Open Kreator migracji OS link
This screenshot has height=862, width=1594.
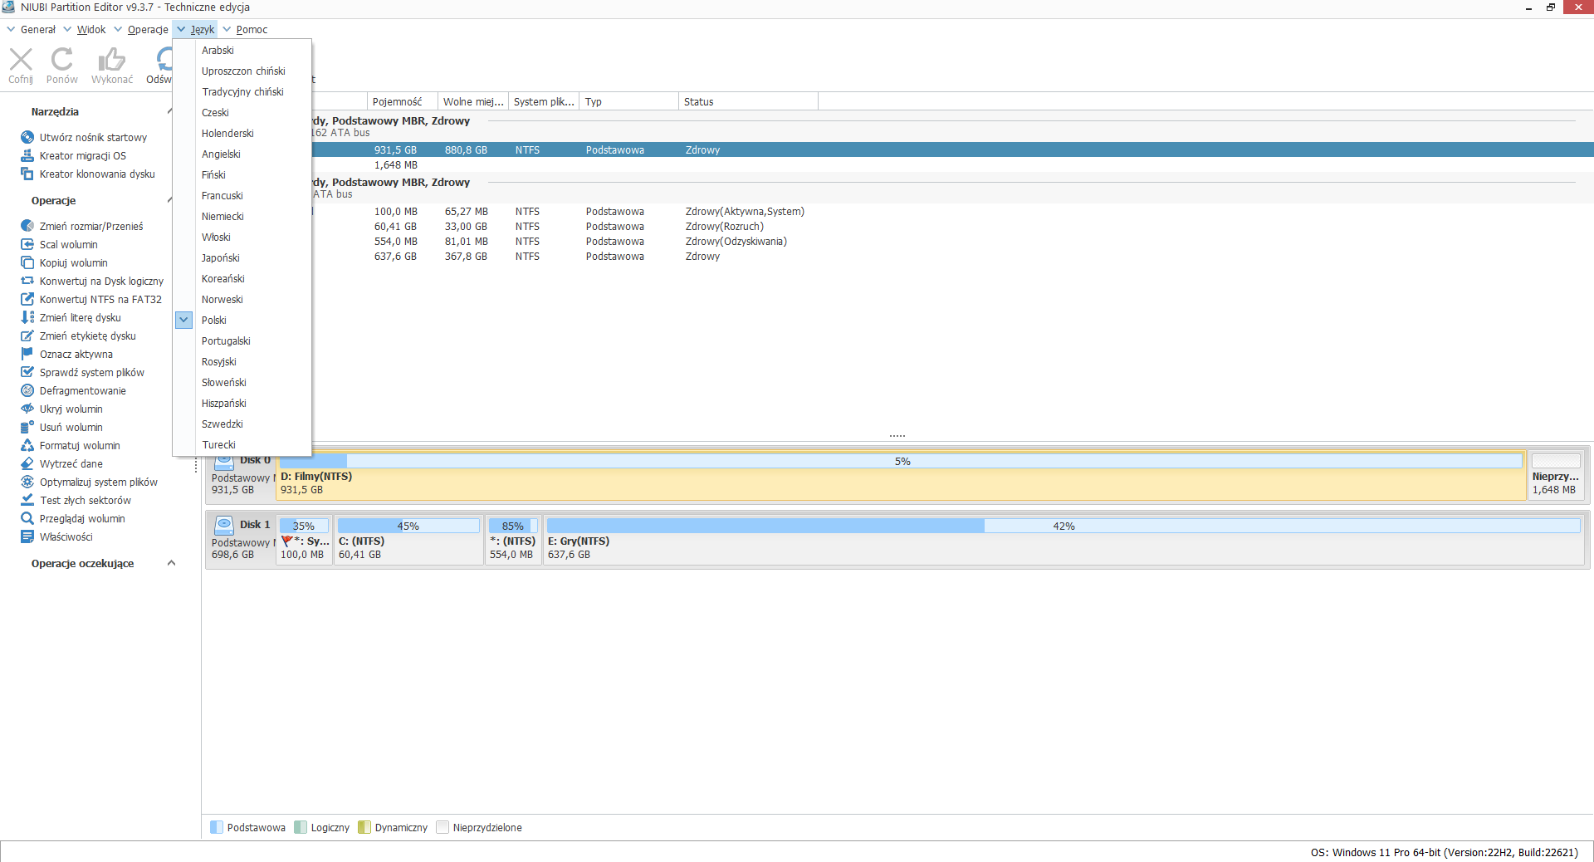[x=83, y=155]
